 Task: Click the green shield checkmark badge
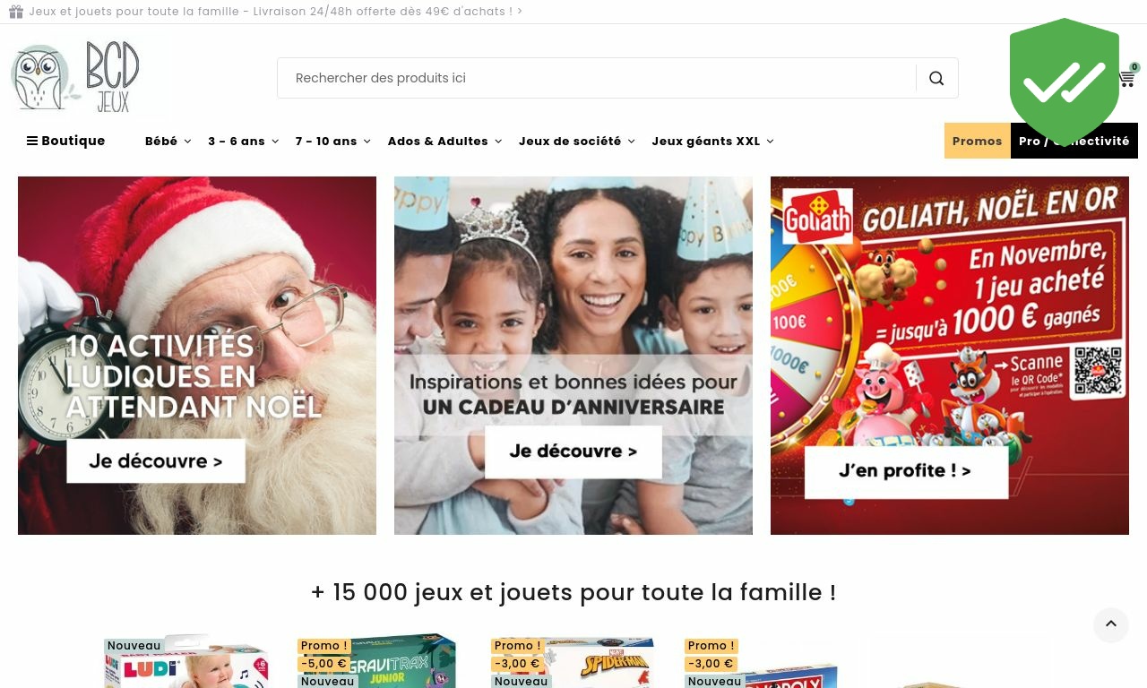tap(1065, 82)
